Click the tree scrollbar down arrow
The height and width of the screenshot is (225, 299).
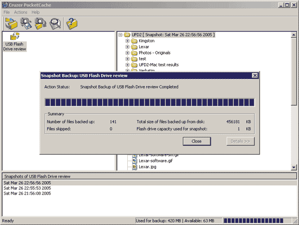294,167
